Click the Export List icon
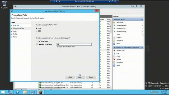This screenshot has width=169, height=95. tap(114, 41)
